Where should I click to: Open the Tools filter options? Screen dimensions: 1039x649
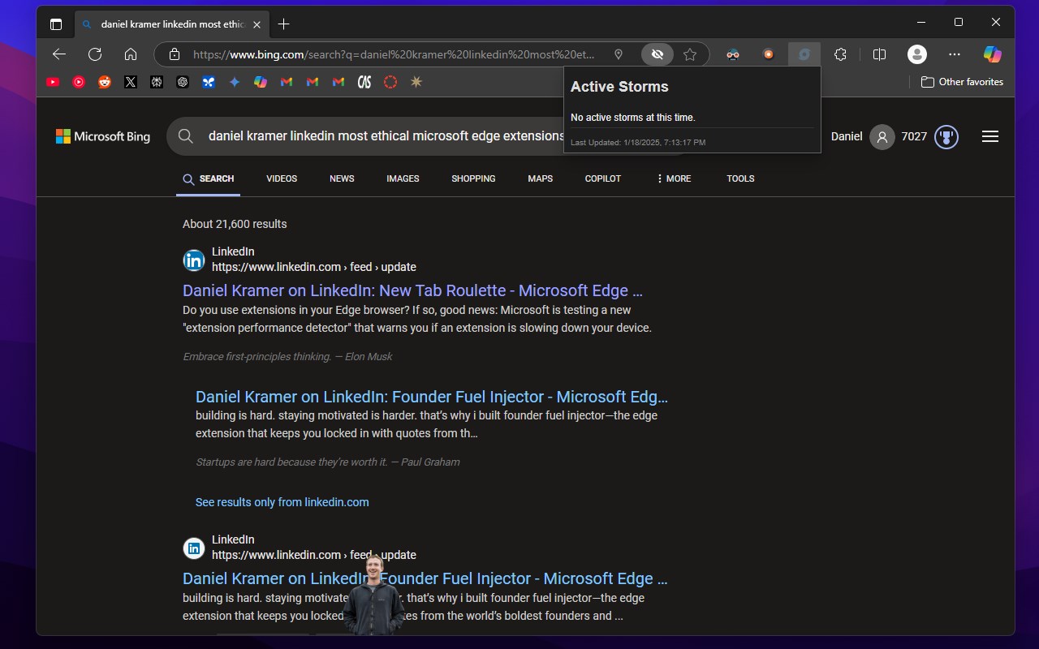740,178
